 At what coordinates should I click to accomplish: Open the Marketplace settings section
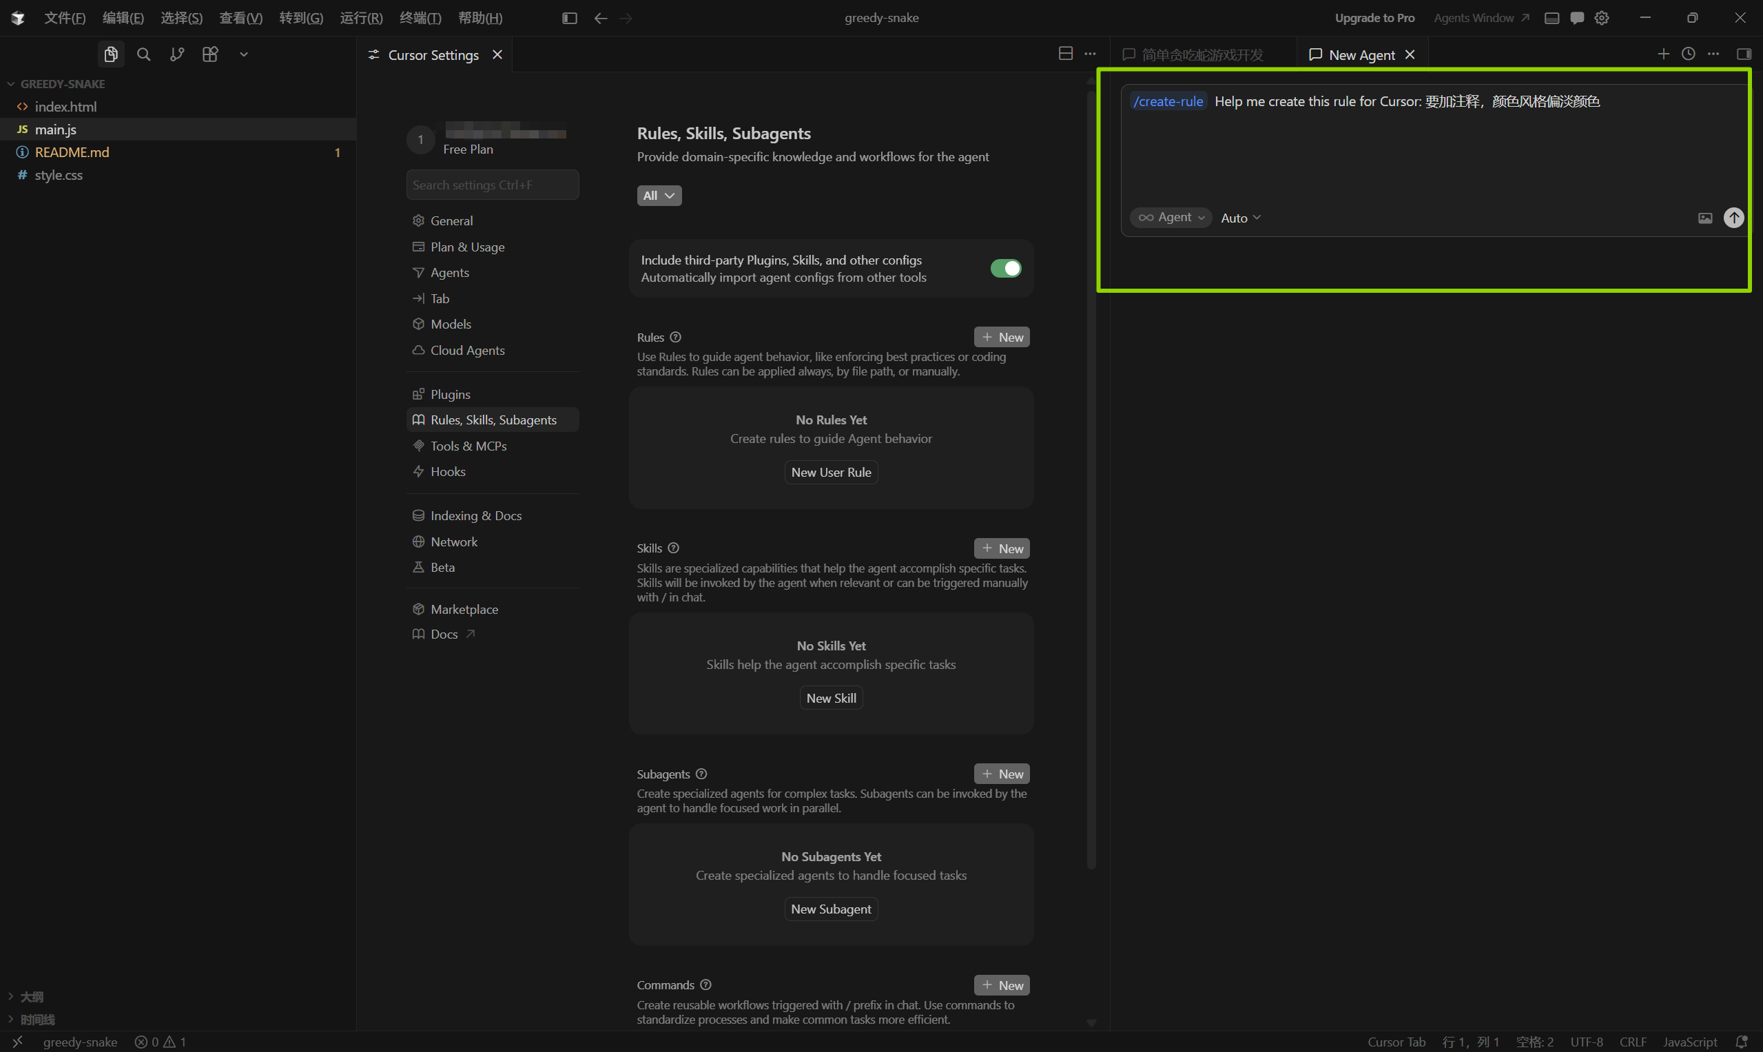click(493, 609)
